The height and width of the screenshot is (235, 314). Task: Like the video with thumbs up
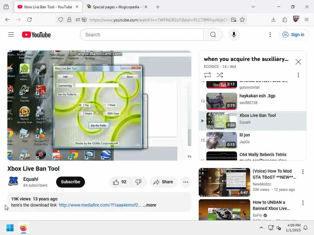point(120,182)
